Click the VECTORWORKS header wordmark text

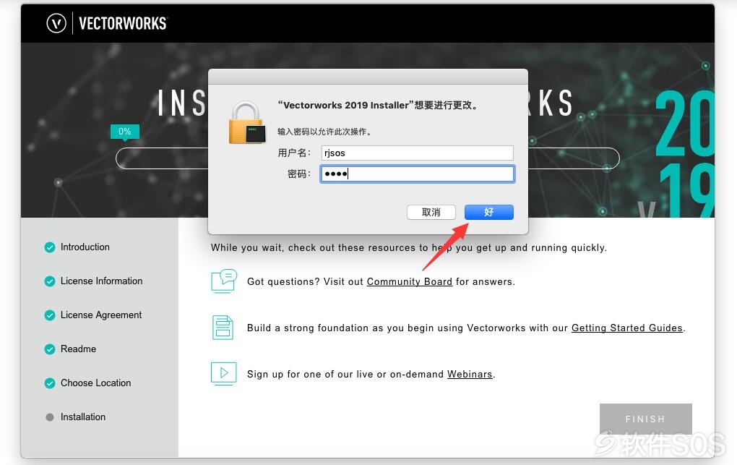123,23
